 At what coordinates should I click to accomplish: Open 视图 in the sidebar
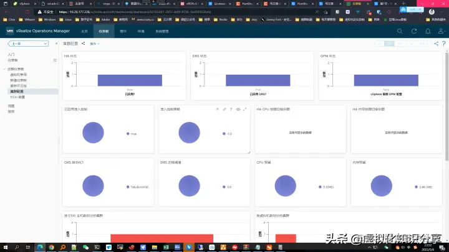[11, 106]
